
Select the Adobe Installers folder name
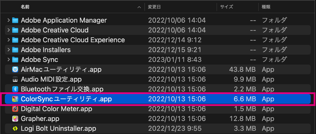click(x=46, y=50)
